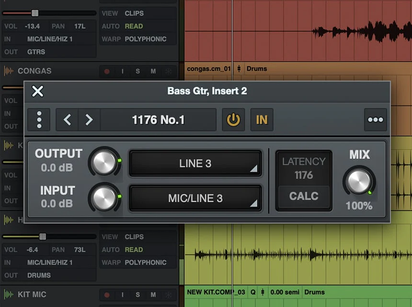Open the WARP POLYPHONIC selector on the top track
The image size is (412, 307).
coord(145,39)
